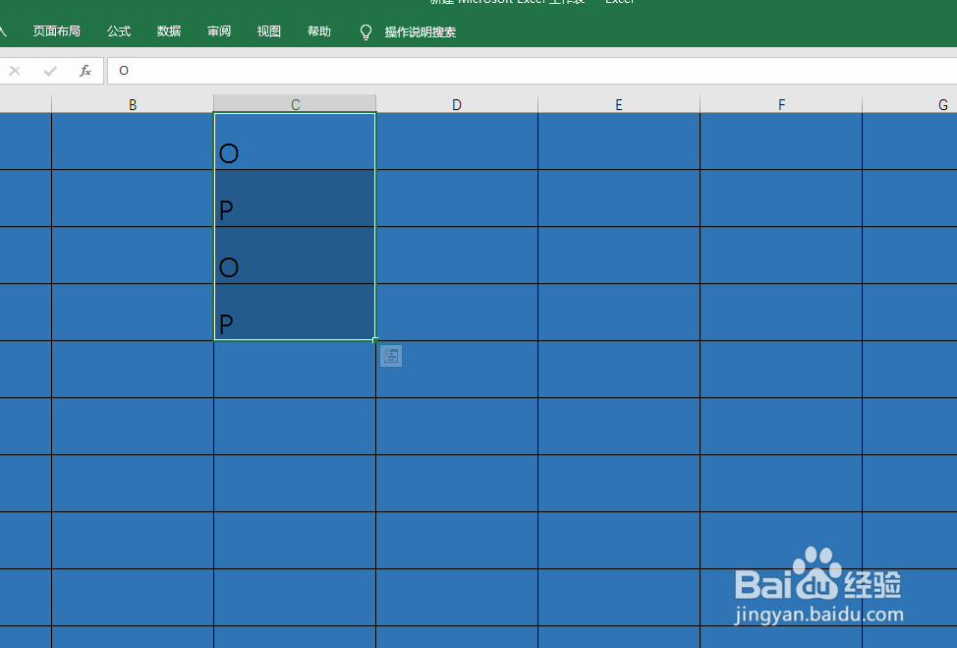Open the 视图 ribbon tab
The image size is (957, 648).
pyautogui.click(x=269, y=31)
